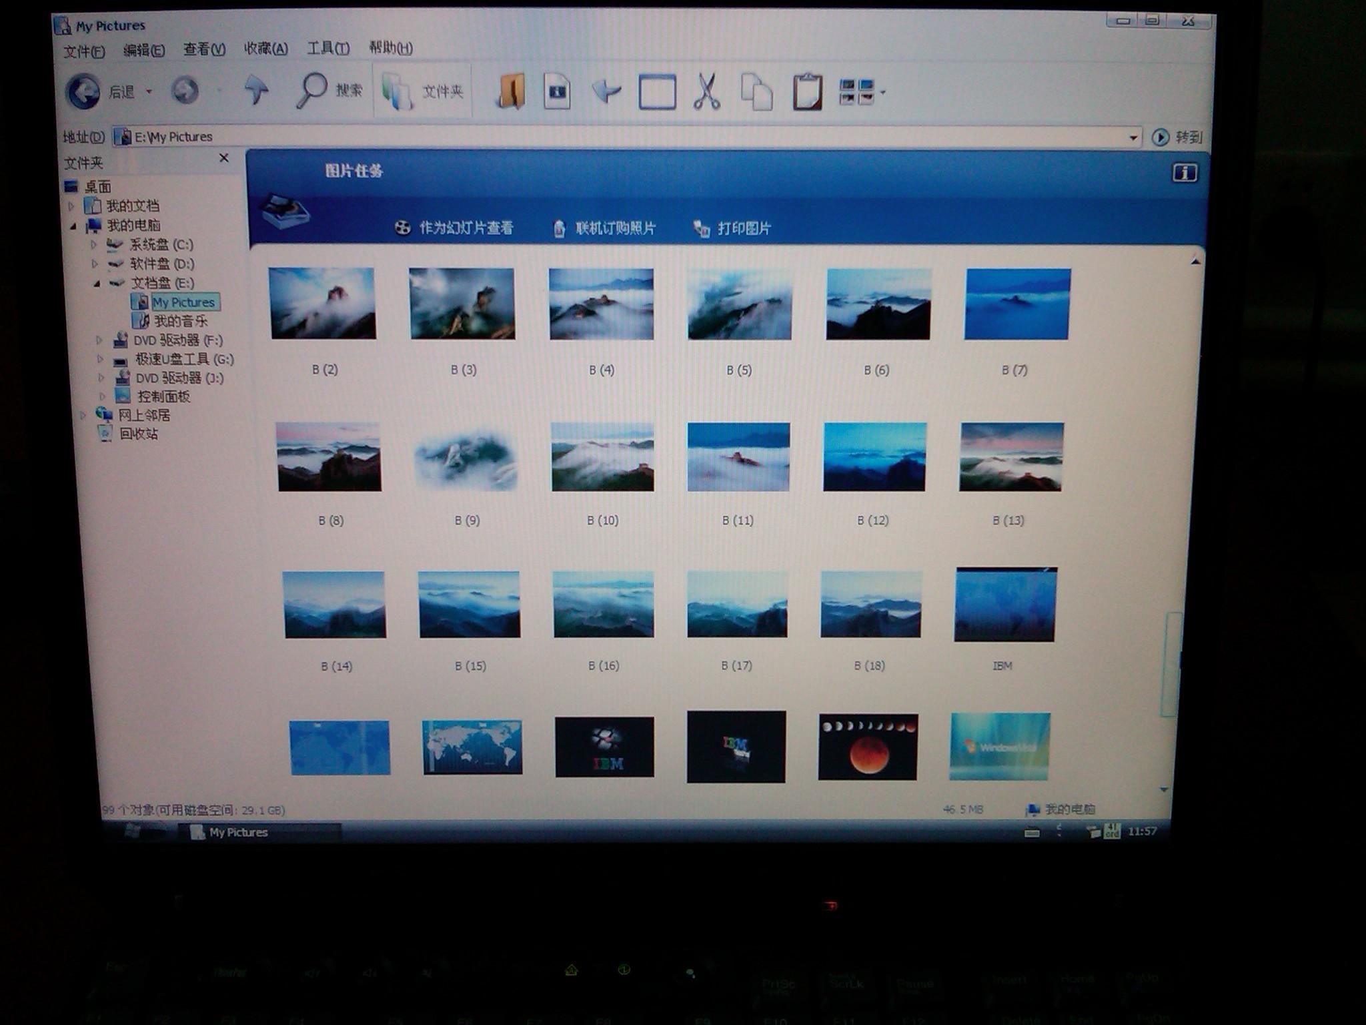Image resolution: width=1366 pixels, height=1025 pixels.
Task: Open the address bar dropdown list
Action: [1134, 137]
